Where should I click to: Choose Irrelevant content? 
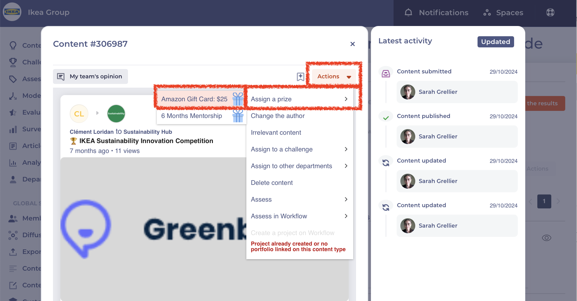coord(300,133)
